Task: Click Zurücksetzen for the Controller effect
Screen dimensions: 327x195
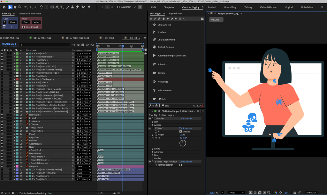Action: point(185,118)
